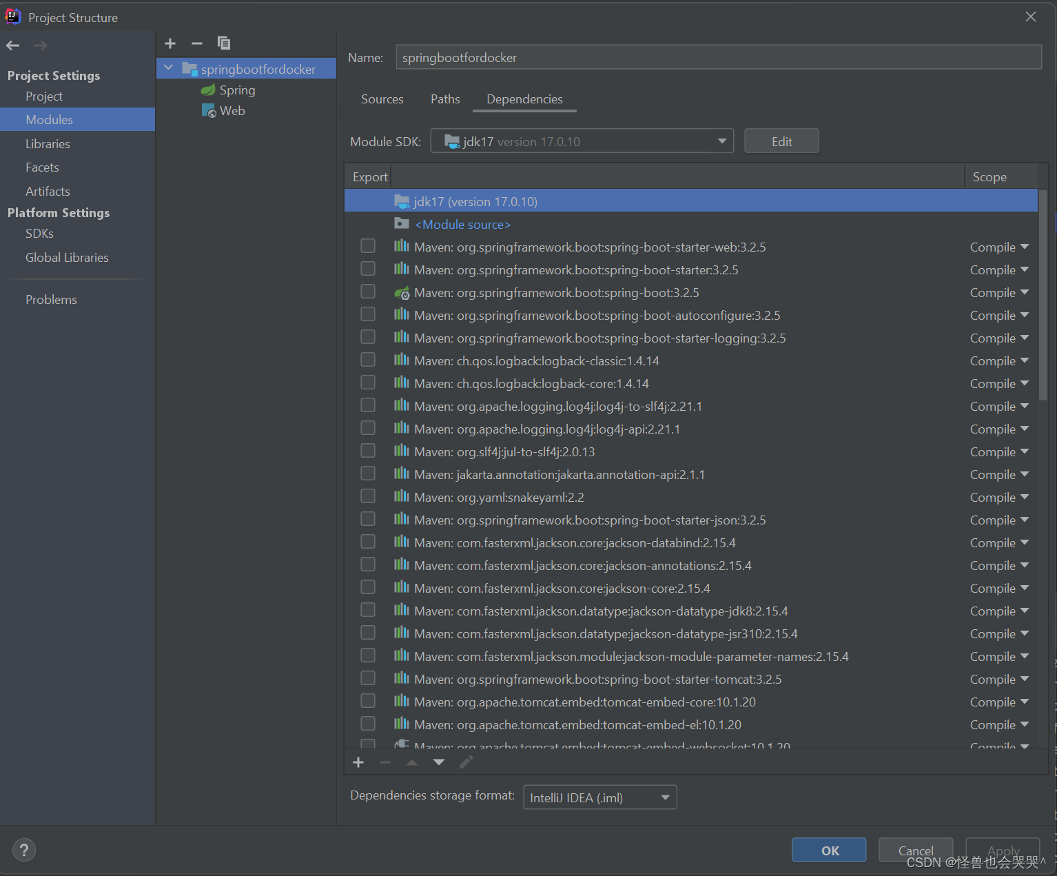The width and height of the screenshot is (1057, 876).
Task: Open the Problems section
Action: point(51,300)
